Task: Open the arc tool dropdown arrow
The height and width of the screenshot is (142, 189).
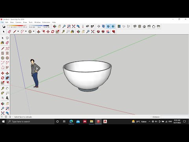Action: click(x=26, y=32)
